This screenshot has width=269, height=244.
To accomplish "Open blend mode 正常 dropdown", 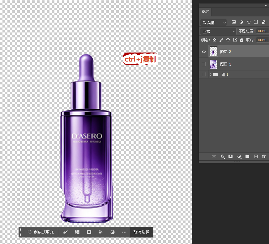I will pyautogui.click(x=218, y=32).
